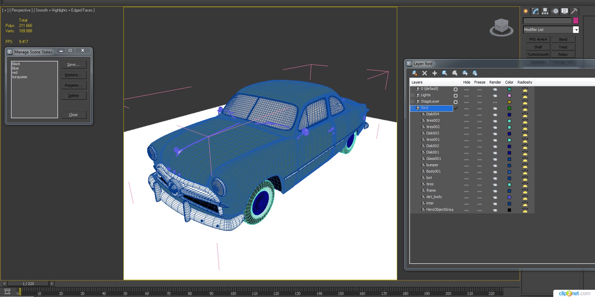Make Lights the current layer checkbox

(x=456, y=96)
